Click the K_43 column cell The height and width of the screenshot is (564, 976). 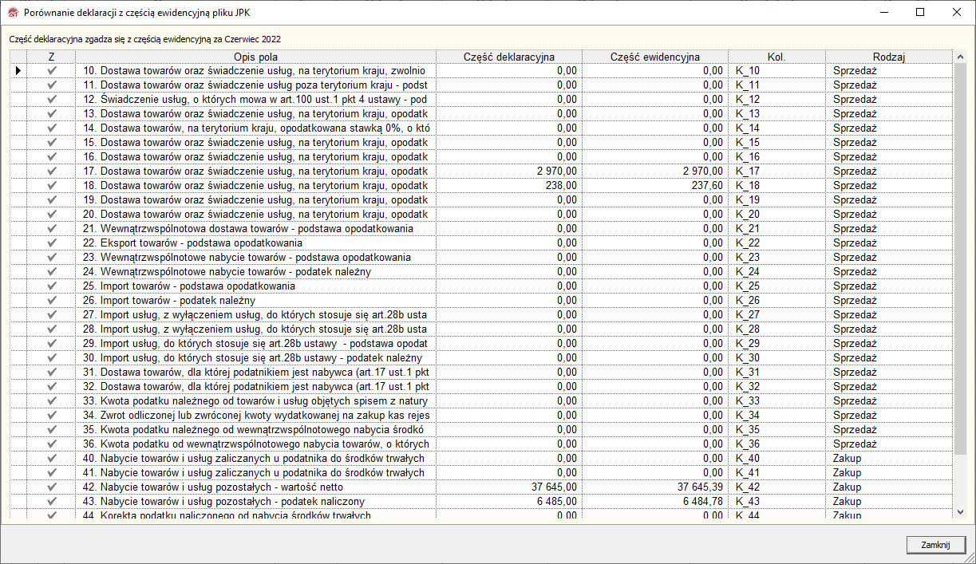pyautogui.click(x=776, y=502)
